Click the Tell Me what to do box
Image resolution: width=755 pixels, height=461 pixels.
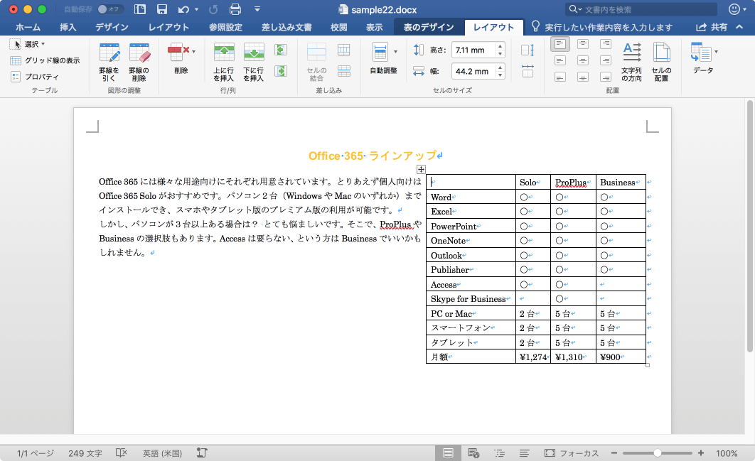pyautogui.click(x=602, y=28)
